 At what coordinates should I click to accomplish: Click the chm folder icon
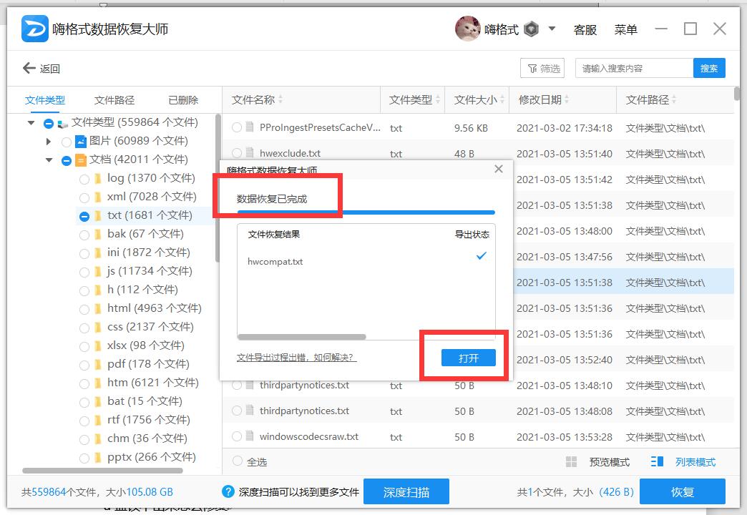97,438
